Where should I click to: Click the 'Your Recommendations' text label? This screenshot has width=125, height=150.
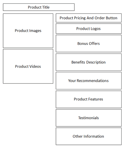click(88, 81)
